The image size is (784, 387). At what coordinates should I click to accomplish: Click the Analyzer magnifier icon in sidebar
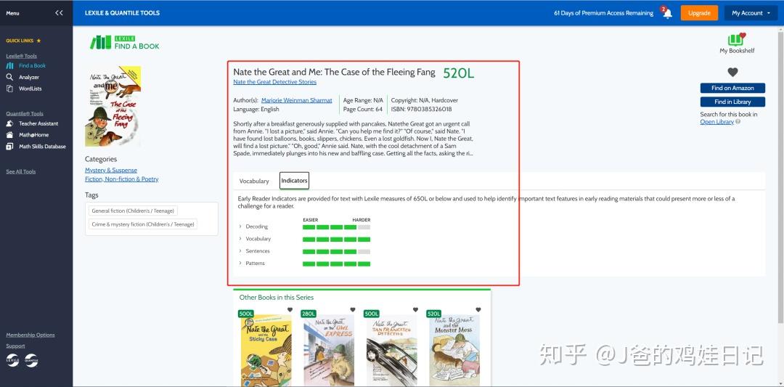pos(9,77)
